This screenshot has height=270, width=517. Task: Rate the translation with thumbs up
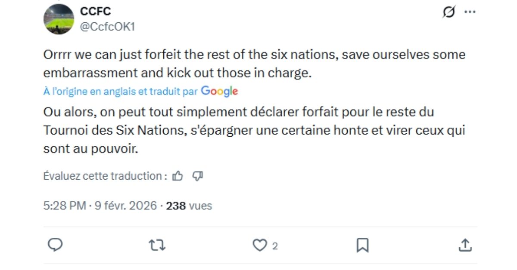[x=178, y=176]
